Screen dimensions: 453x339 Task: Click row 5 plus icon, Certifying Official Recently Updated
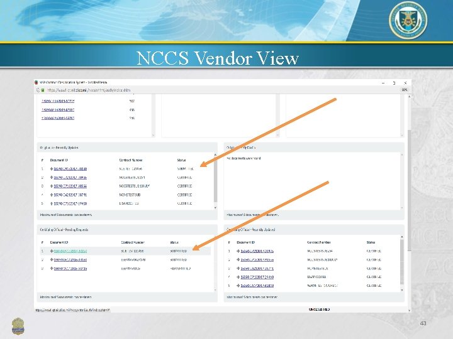(x=238, y=286)
